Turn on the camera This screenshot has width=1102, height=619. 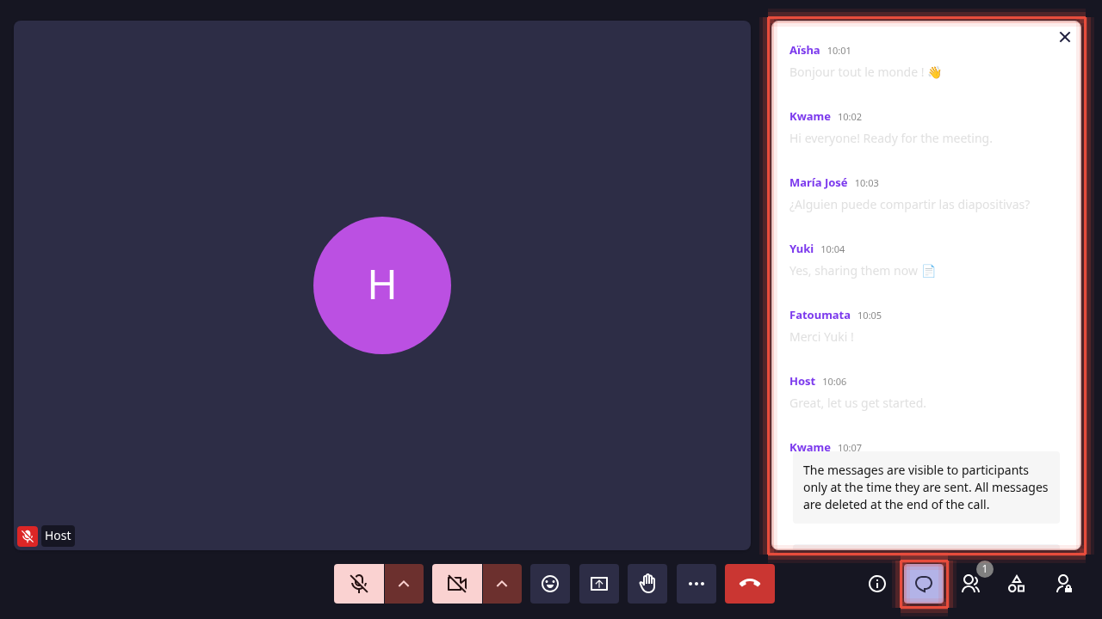pyautogui.click(x=457, y=584)
